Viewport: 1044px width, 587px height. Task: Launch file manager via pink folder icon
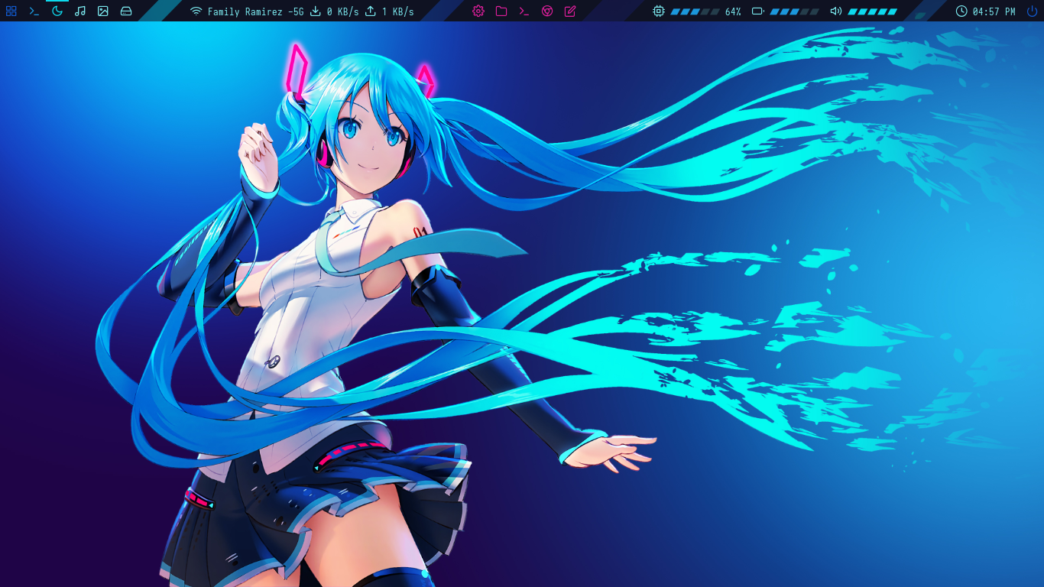[501, 11]
